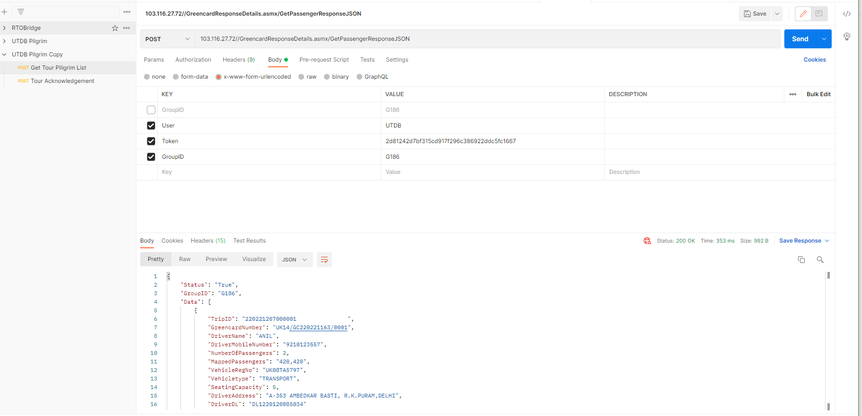This screenshot has width=862, height=416.
Task: Enable the unchecked GroupID row checkbox
Action: tap(151, 110)
